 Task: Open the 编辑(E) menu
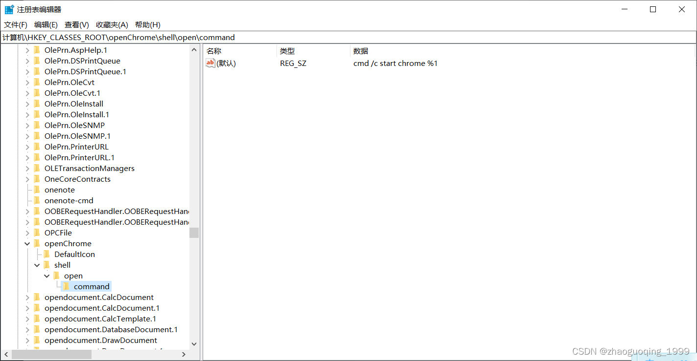click(46, 24)
